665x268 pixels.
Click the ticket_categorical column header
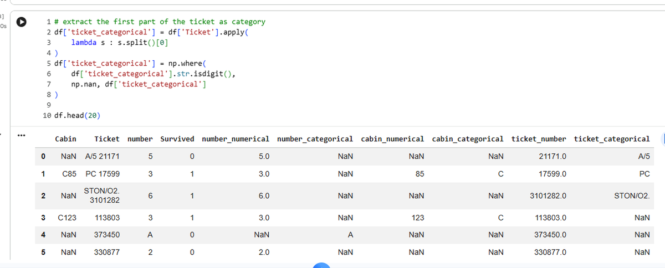(x=612, y=138)
